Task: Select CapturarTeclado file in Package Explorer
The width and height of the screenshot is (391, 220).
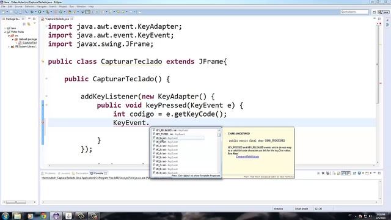Action: (x=27, y=43)
